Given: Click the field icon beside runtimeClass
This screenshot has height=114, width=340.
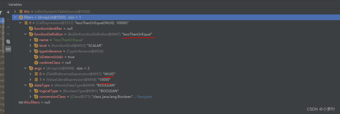Looking at the screenshot, I should pos(36,63).
